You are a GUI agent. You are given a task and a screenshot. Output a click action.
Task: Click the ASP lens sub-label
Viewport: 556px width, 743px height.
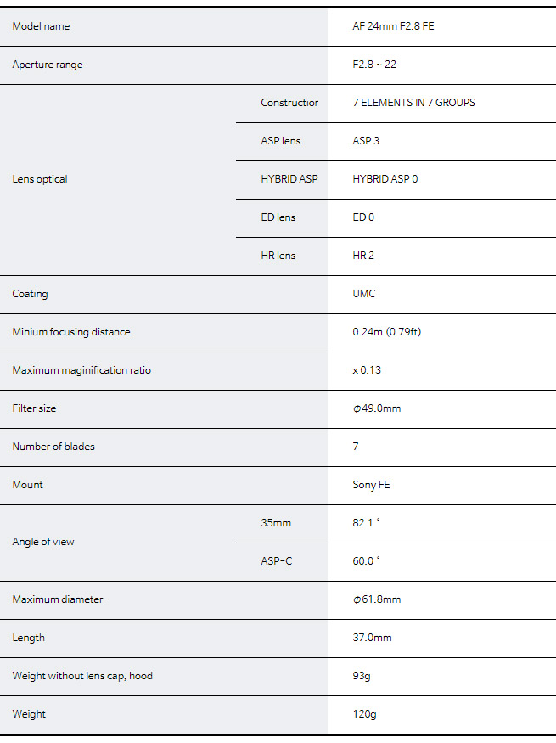coord(280,141)
